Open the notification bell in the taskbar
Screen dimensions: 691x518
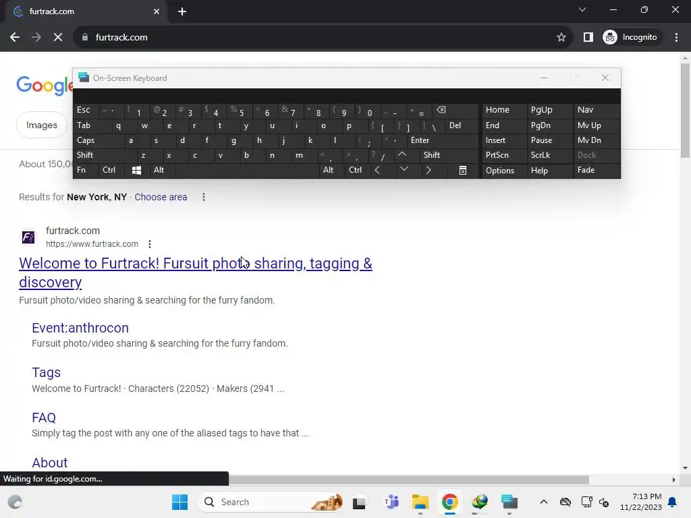click(672, 502)
